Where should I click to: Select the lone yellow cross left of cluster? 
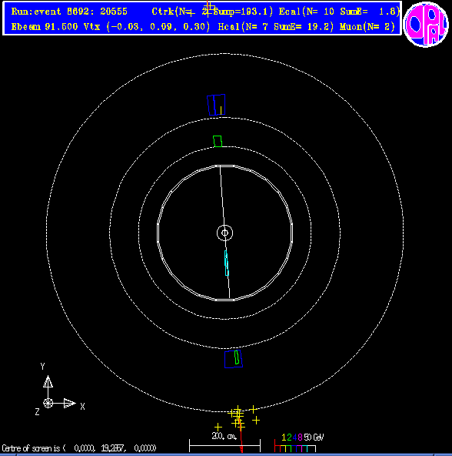[x=218, y=427]
